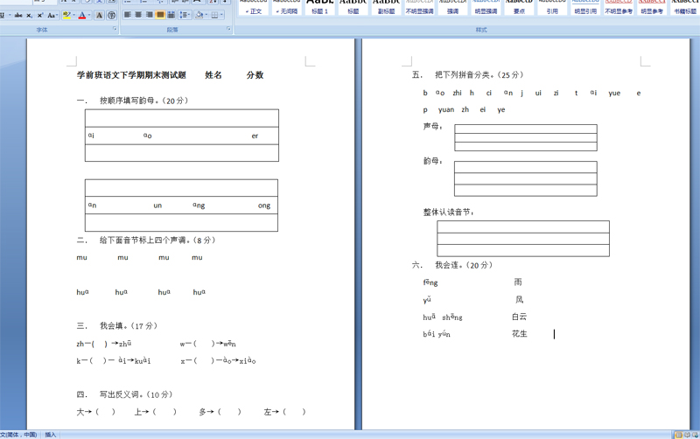Apply the 正文 style
The height and width of the screenshot is (439, 700).
coord(254,8)
